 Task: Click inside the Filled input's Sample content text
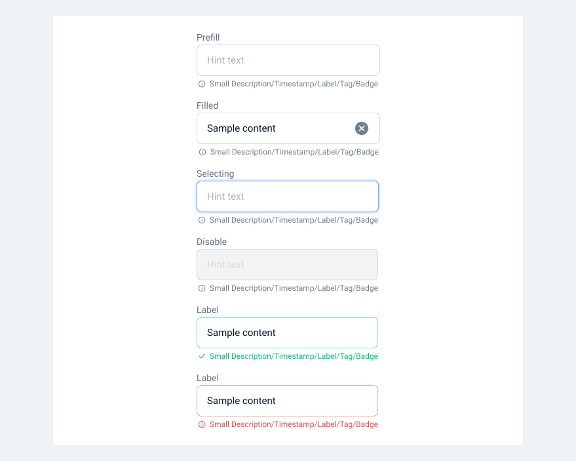(241, 128)
